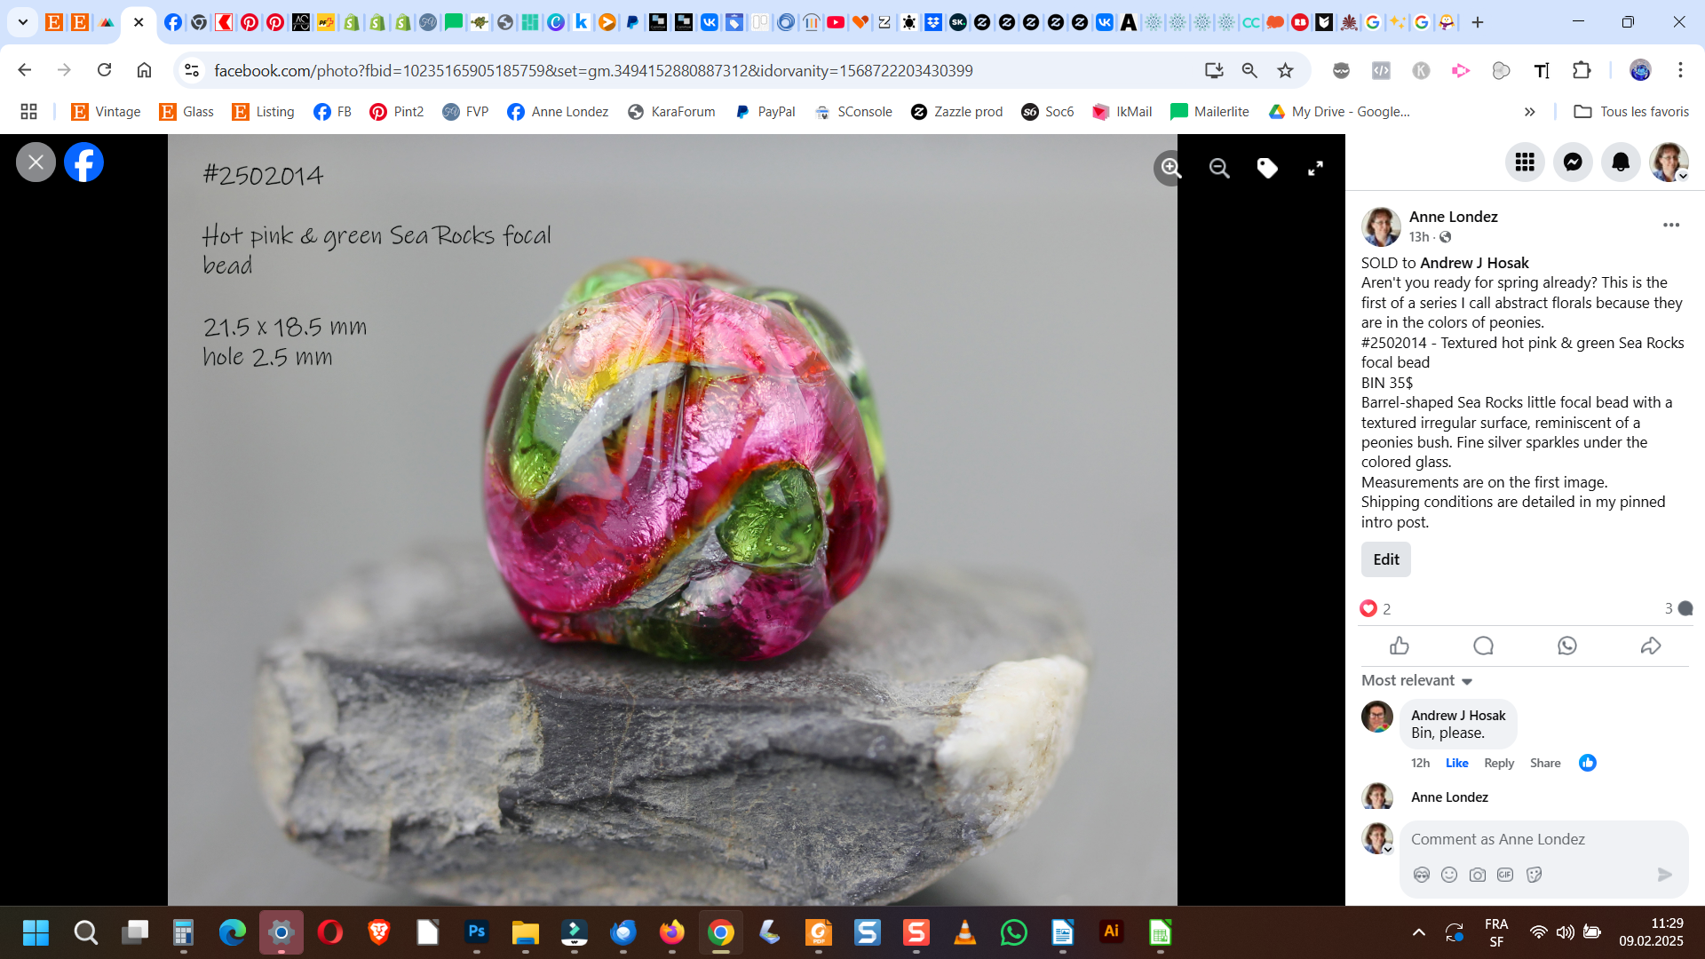Image resolution: width=1705 pixels, height=959 pixels.
Task: Open the Facebook apps grid menu
Action: coord(1525,162)
